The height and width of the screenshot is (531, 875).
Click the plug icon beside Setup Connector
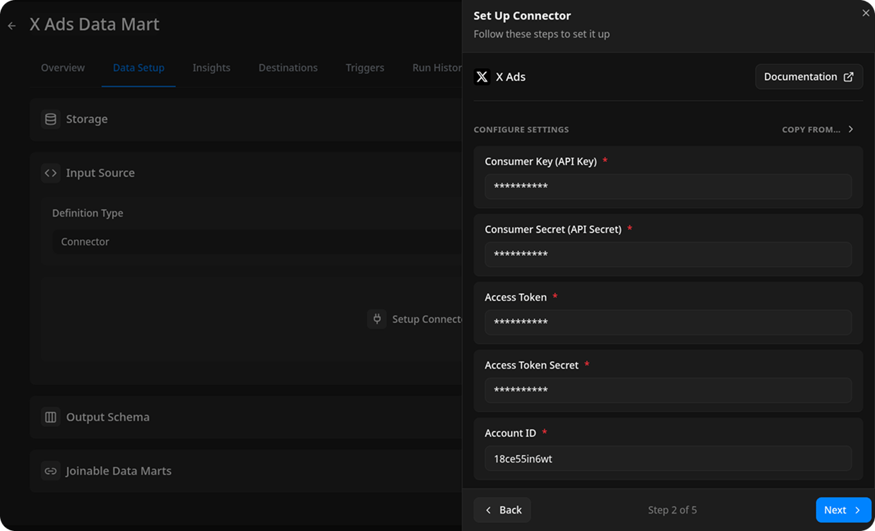point(377,319)
